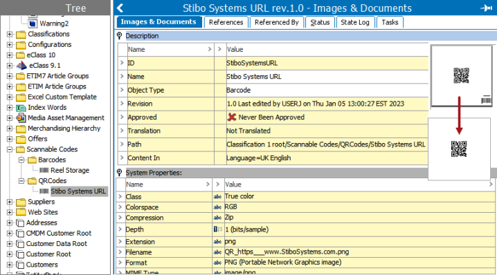This screenshot has height=275, width=497.
Task: Expand the Path row chevron
Action: pos(122,144)
